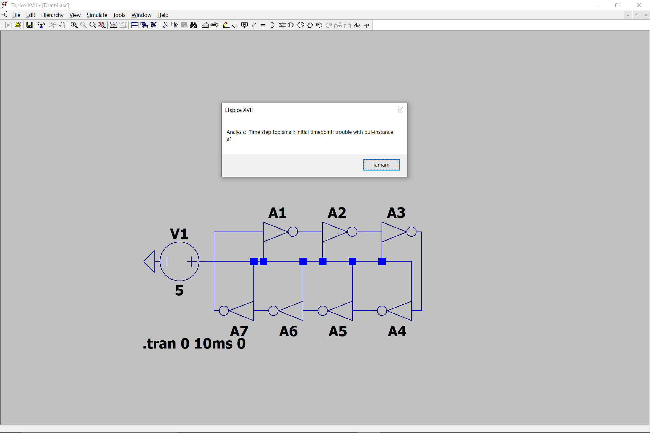Viewport: 650px width, 433px height.
Task: Add text annotation with the Aa tool
Action: coord(357,25)
